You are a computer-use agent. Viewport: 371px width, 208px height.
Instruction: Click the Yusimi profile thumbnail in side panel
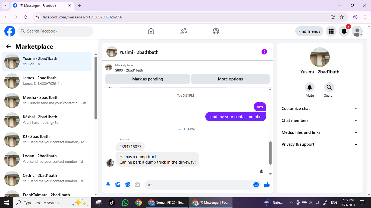click(320, 57)
